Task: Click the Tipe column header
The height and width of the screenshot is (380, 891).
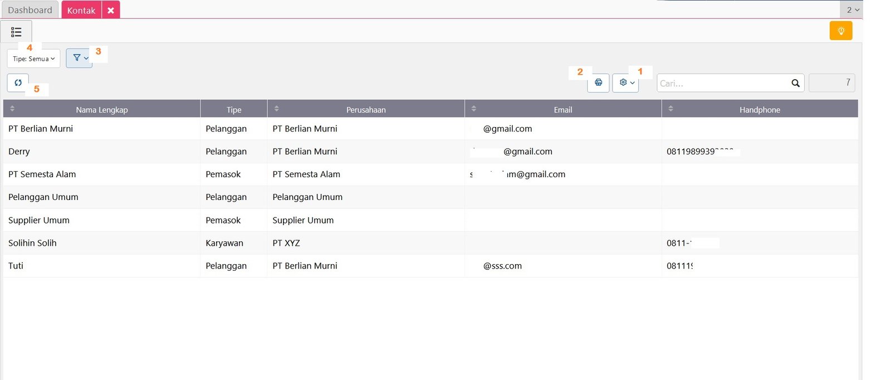Action: tap(234, 109)
